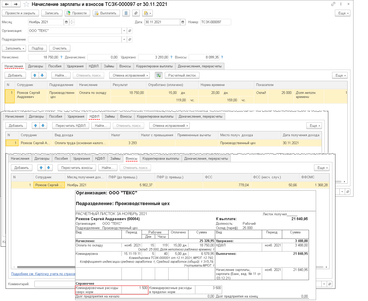
Task: Open the Еще menu beside Провести и закрыть row
Action: [x=343, y=13]
